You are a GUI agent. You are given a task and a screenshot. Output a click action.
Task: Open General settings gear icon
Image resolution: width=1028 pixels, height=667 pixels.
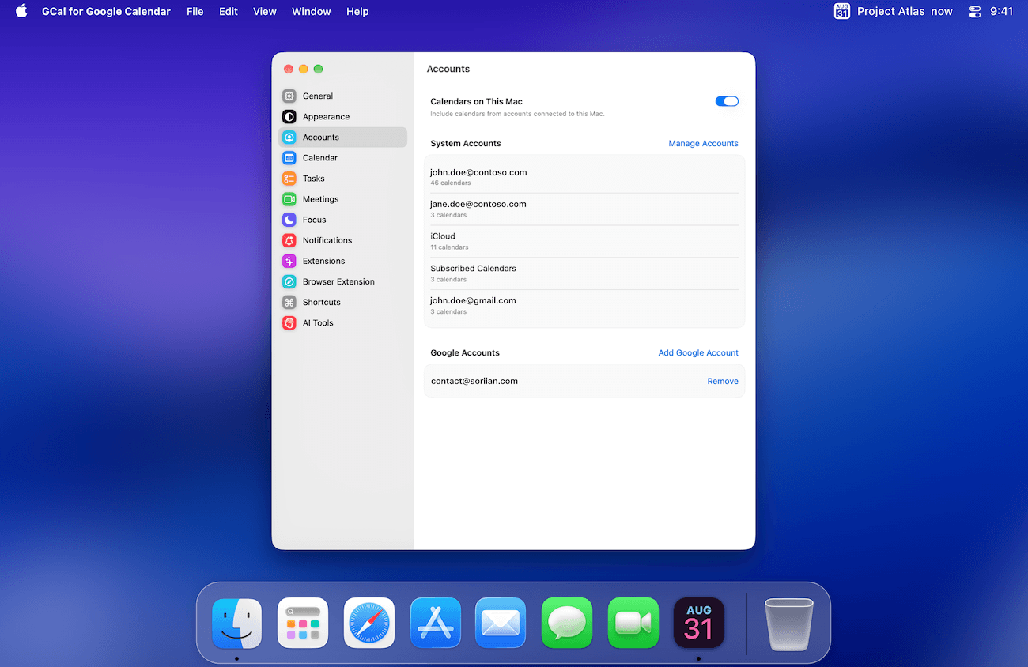click(289, 96)
